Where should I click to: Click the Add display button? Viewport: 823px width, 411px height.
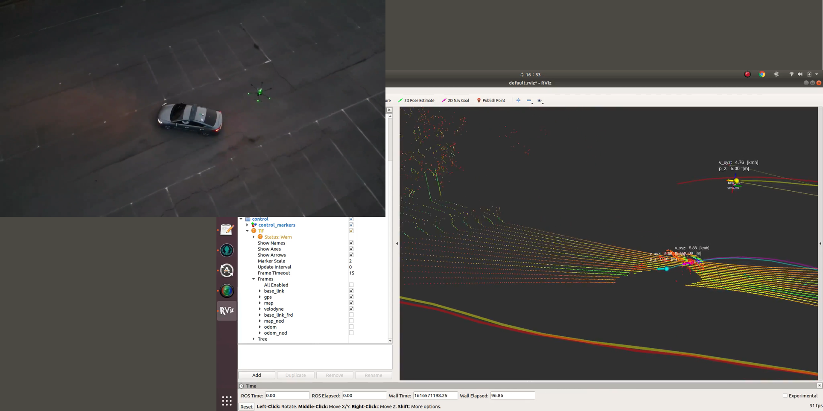[256, 375]
